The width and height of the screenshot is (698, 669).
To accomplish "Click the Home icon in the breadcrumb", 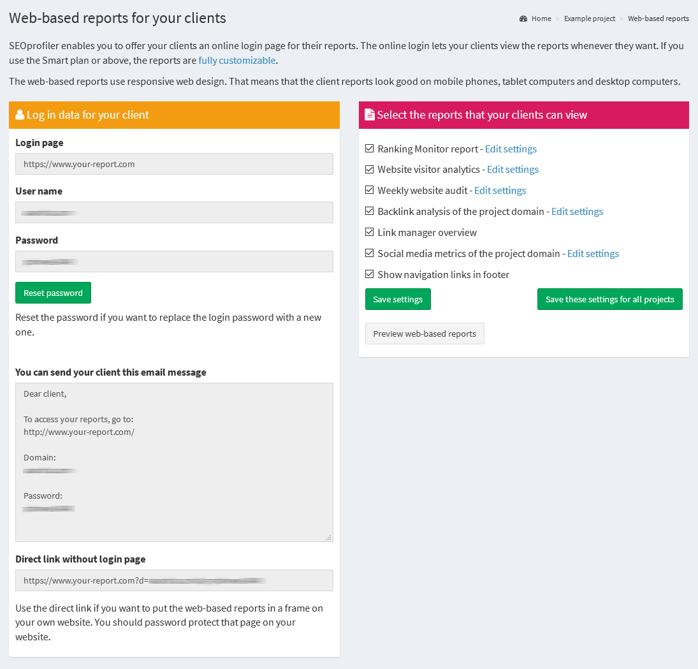I will point(523,18).
